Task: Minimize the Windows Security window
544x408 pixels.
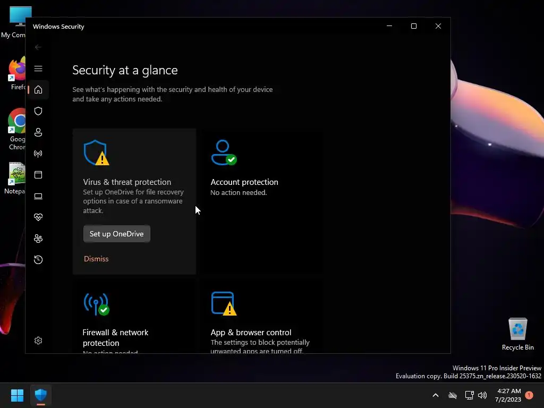Action: coord(389,27)
